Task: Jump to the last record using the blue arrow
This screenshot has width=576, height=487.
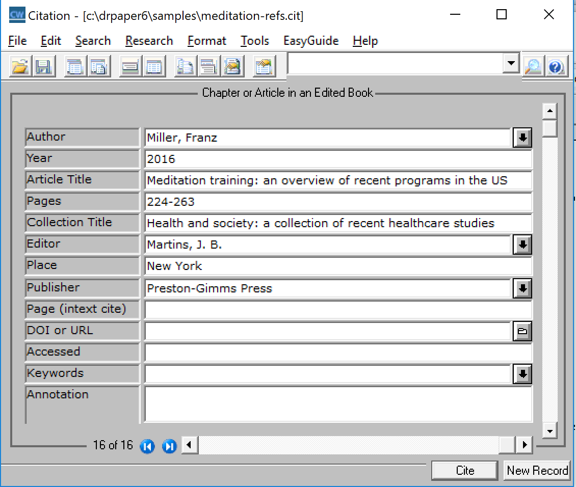Action: [169, 446]
